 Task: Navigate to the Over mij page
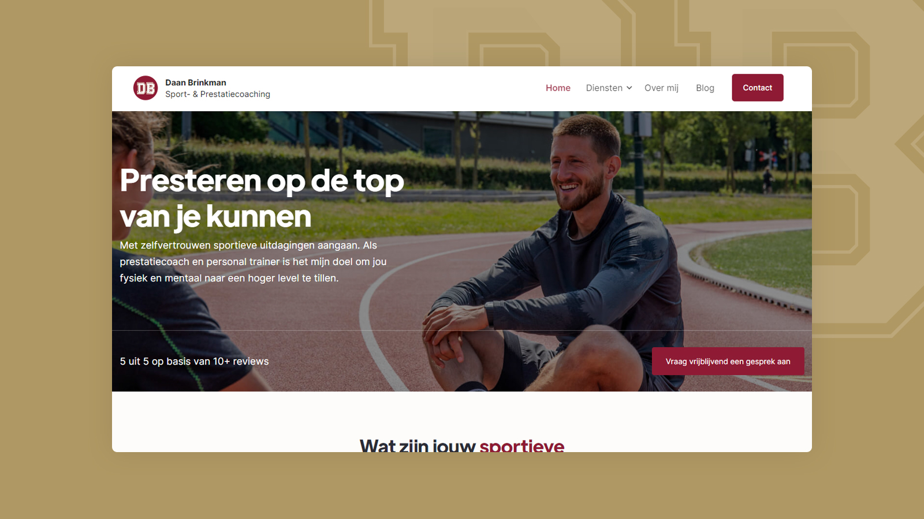pyautogui.click(x=661, y=88)
